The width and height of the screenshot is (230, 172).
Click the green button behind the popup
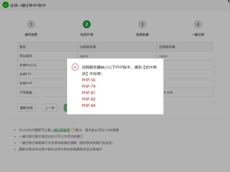(x=65, y=108)
